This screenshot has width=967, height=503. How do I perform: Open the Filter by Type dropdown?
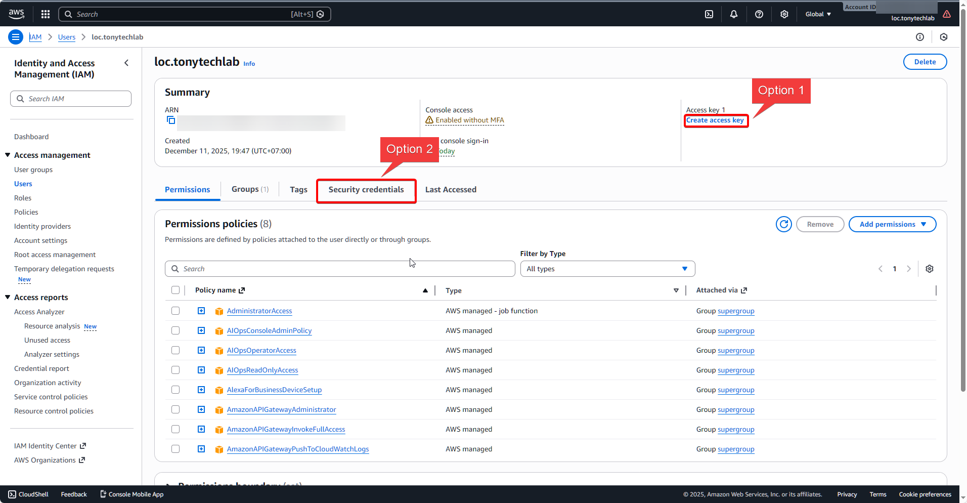tap(607, 269)
